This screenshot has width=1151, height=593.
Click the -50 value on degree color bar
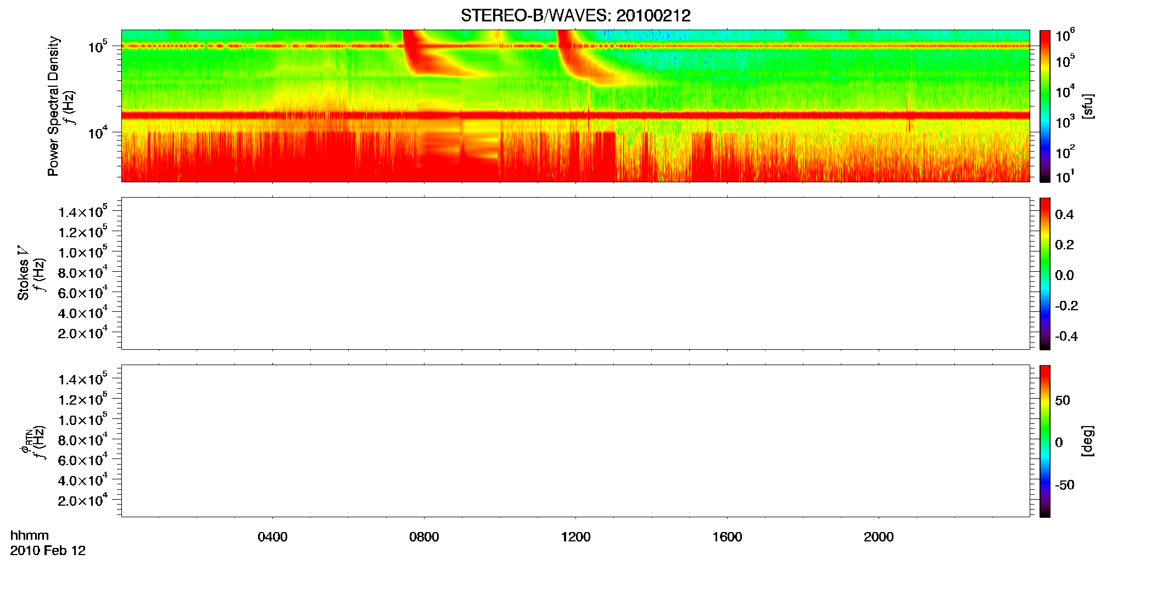click(1065, 485)
